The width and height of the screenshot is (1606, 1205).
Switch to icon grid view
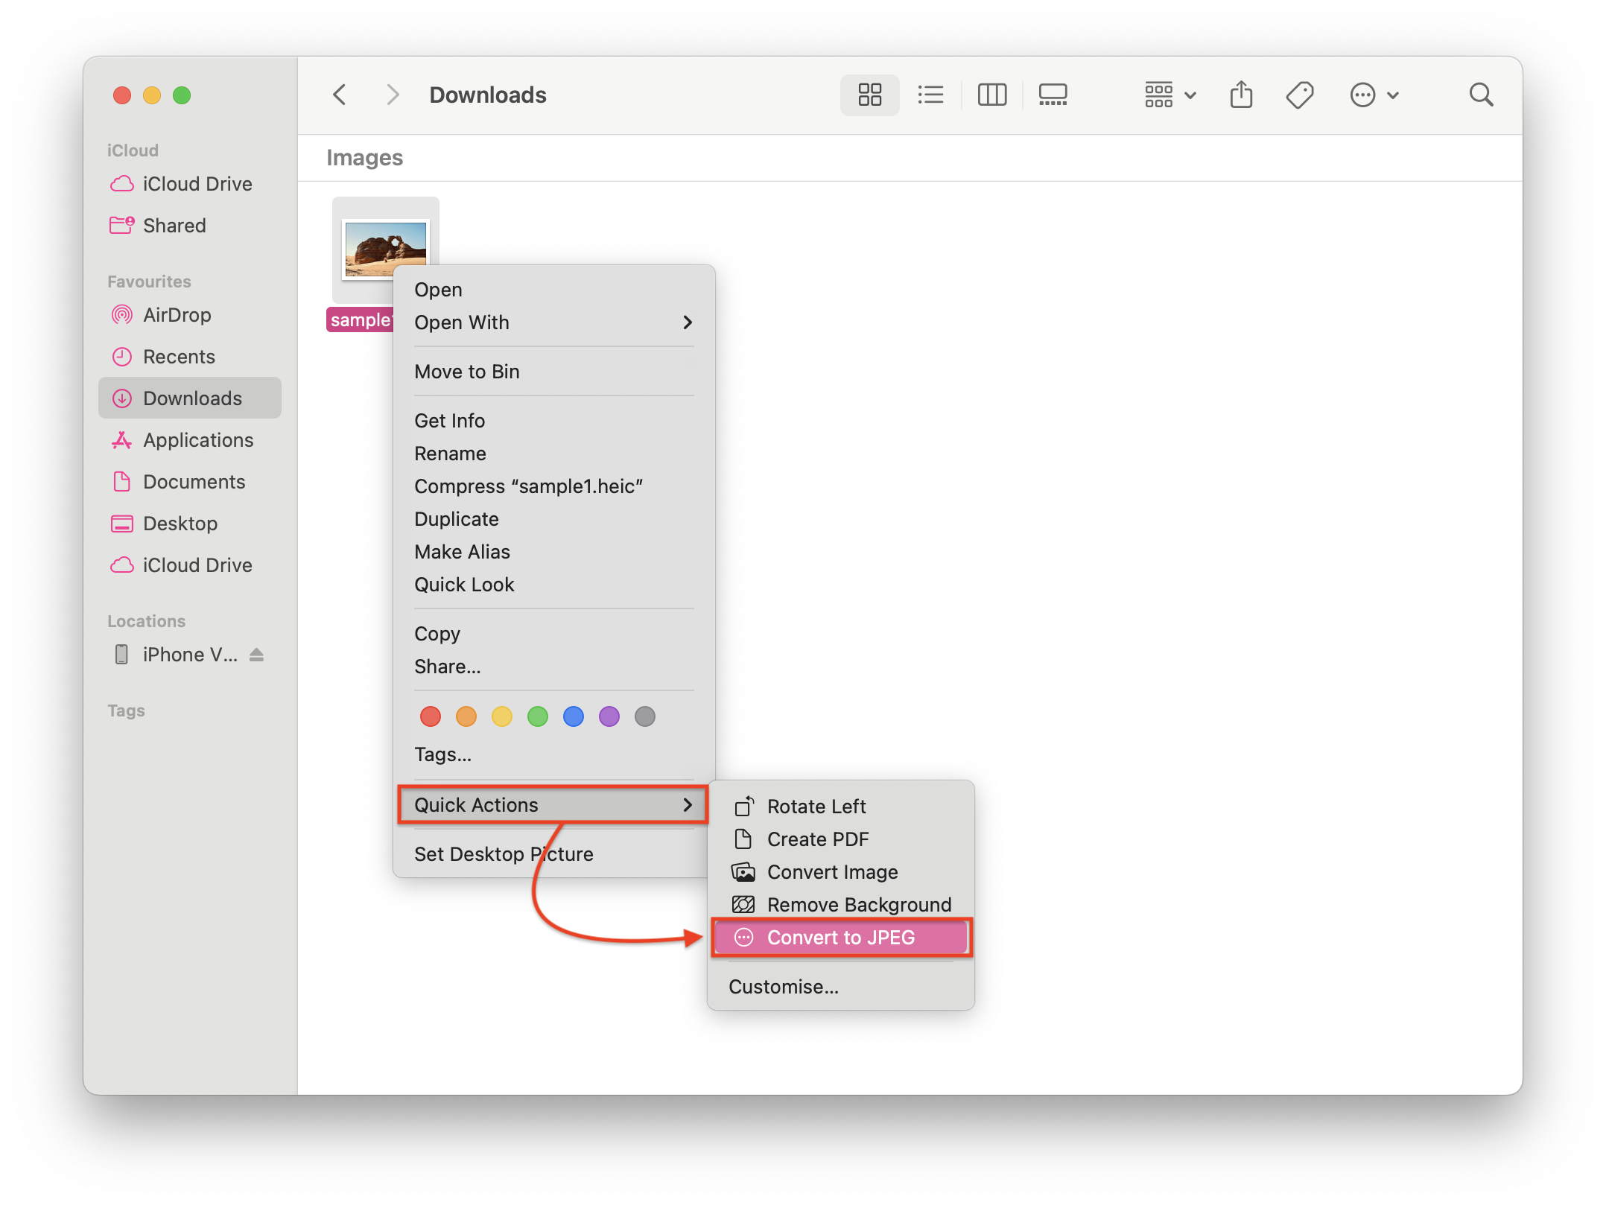[869, 95]
